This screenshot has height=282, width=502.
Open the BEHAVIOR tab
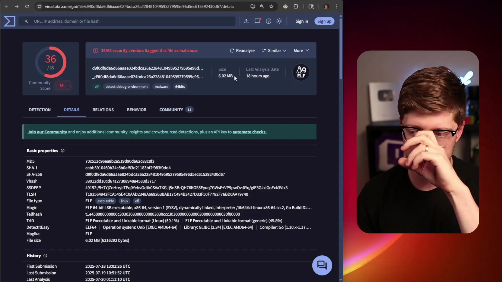tap(136, 110)
